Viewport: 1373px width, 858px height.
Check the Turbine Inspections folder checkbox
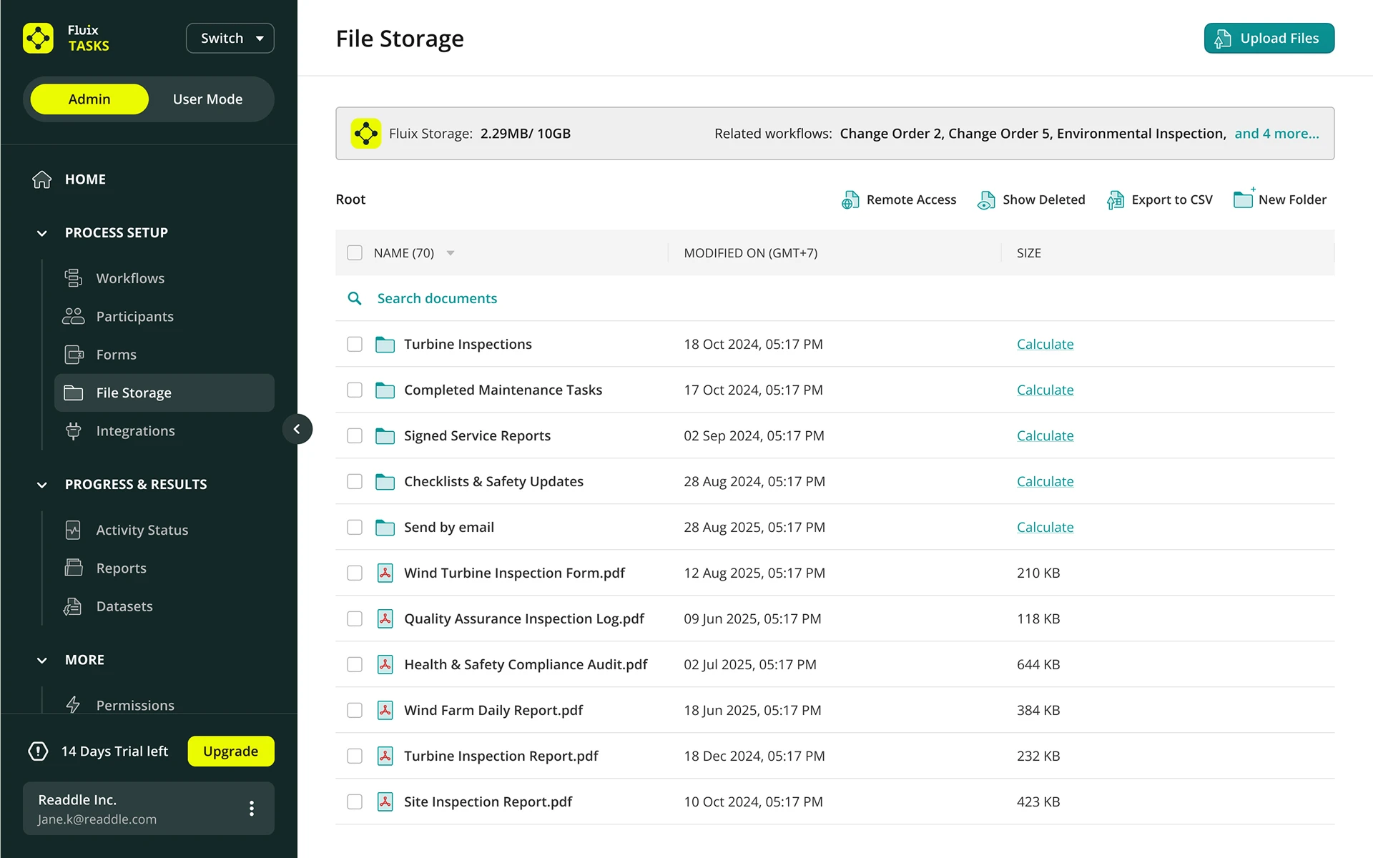355,344
